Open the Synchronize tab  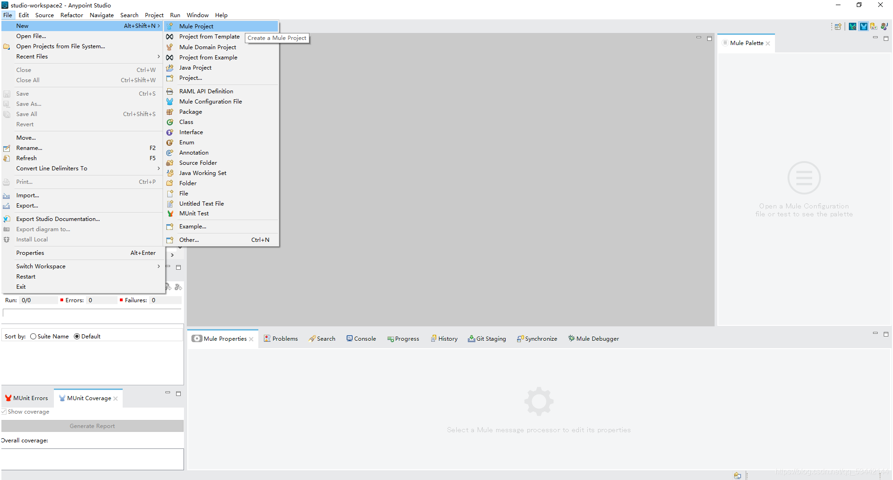coord(537,339)
